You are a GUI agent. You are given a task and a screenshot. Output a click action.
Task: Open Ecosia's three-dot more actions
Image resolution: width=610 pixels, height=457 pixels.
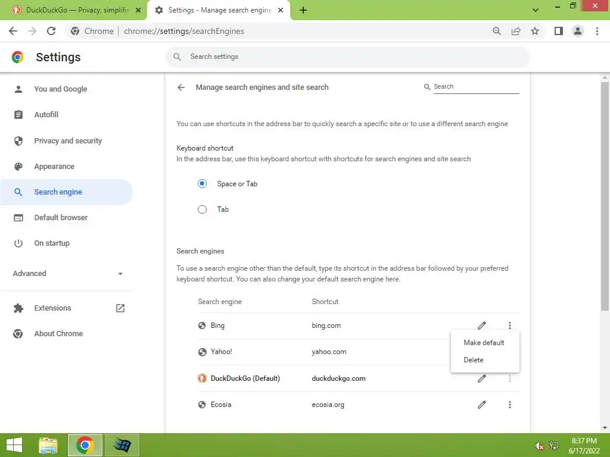(x=510, y=405)
